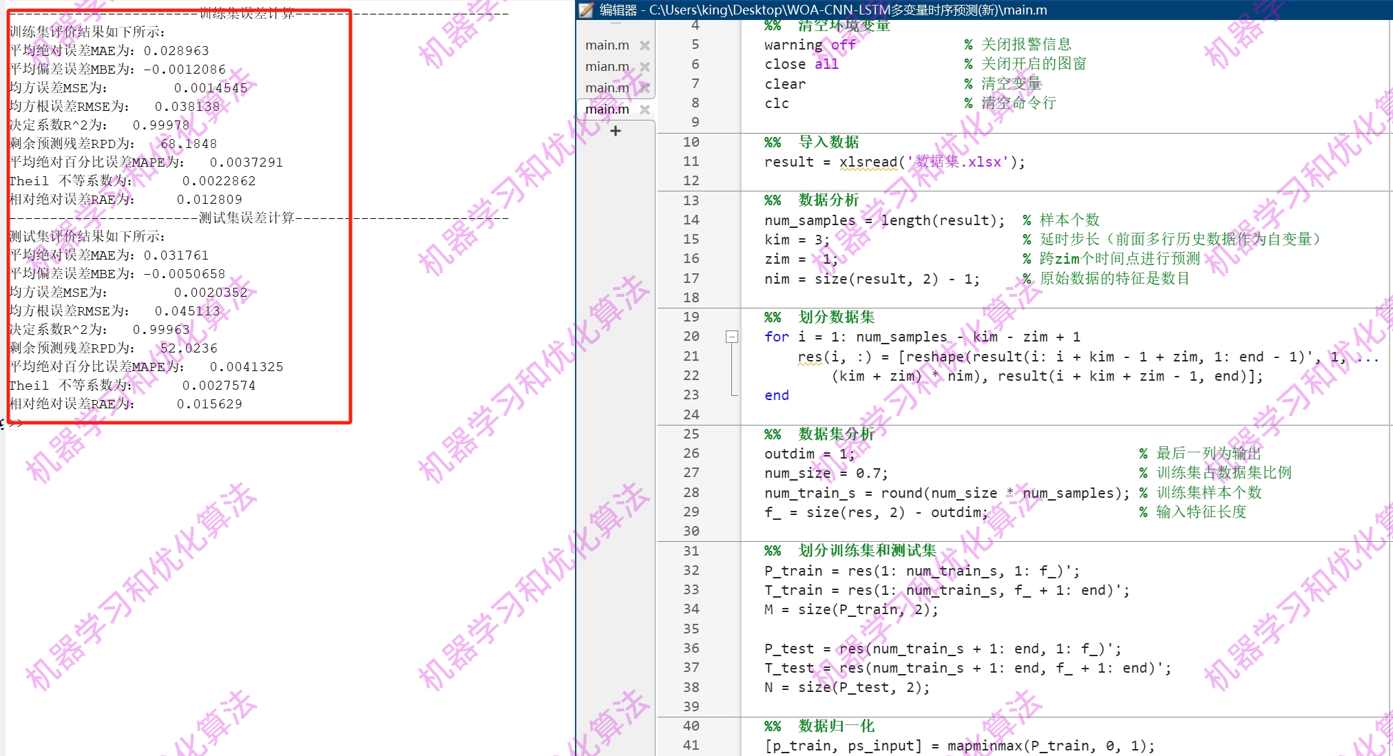Place cursor on 'warning off' line
Image resolution: width=1393 pixels, height=756 pixels.
pos(809,45)
